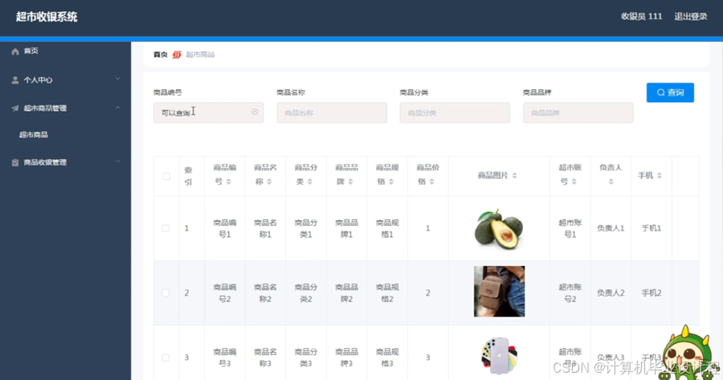
Task: Clear the 商品编号 search field with its clear icon
Action: point(255,112)
